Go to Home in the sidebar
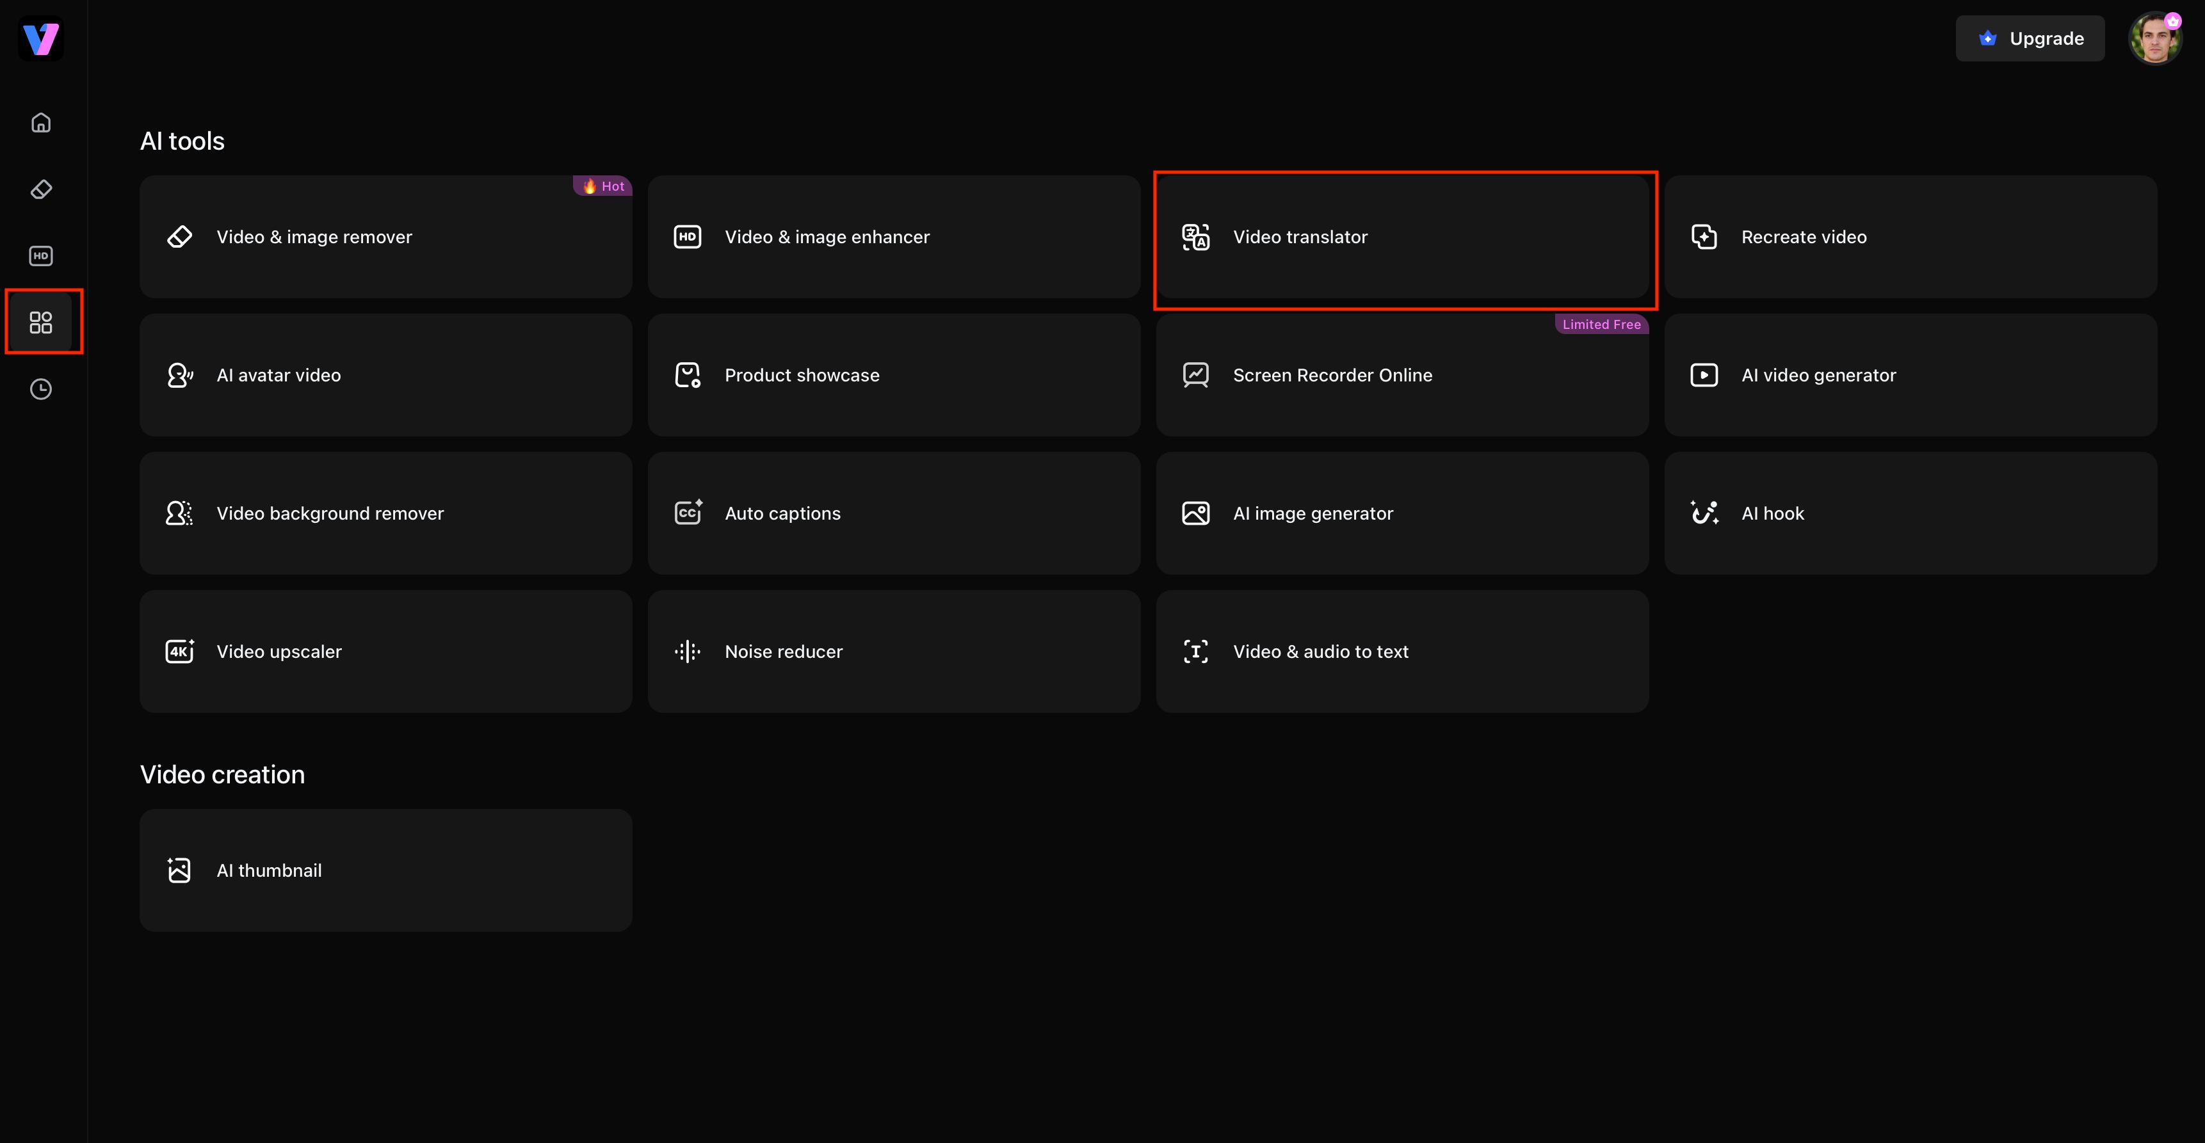2205x1143 pixels. point(41,122)
